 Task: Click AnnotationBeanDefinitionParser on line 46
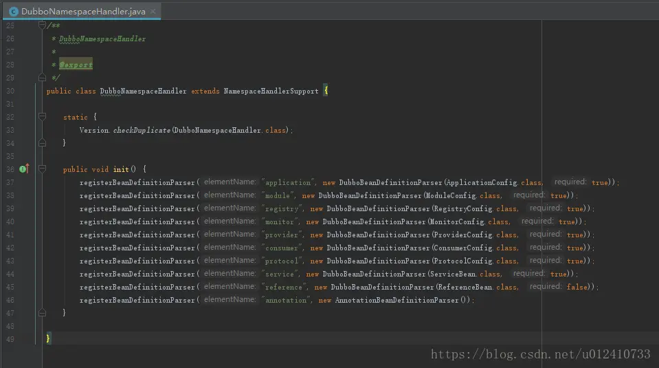[396, 300]
